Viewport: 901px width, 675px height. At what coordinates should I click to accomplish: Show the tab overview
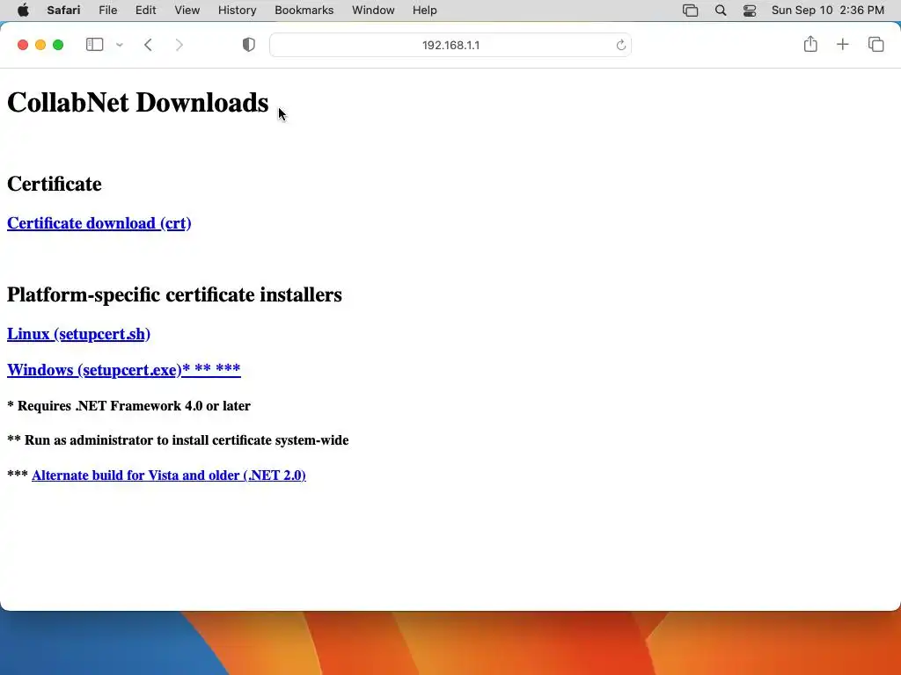coord(875,44)
